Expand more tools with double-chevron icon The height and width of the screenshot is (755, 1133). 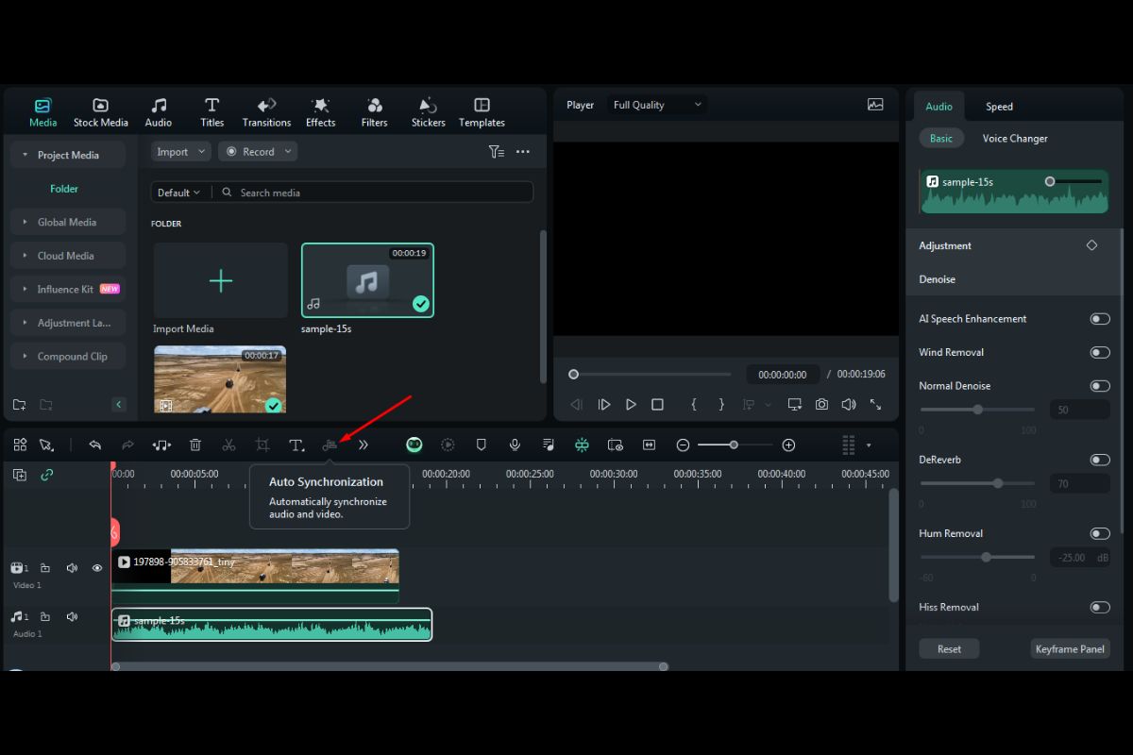tap(364, 445)
